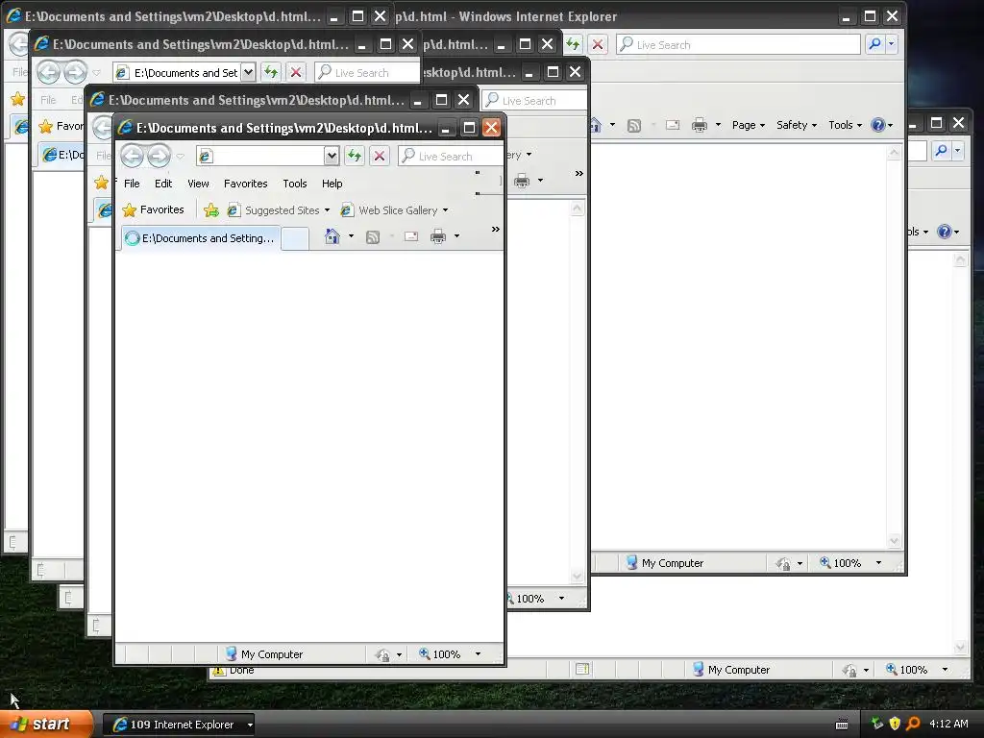The image size is (984, 738).
Task: Click the Live Search field in the rearmost window
Action: pyautogui.click(x=738, y=44)
